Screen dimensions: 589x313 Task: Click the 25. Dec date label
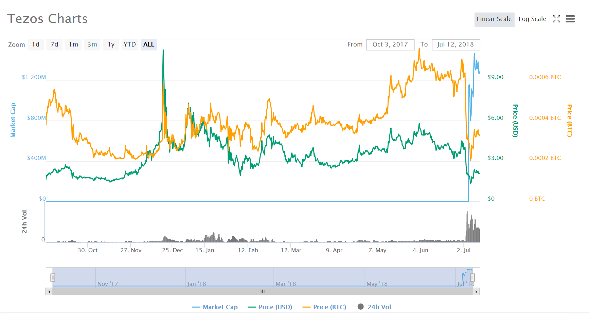click(x=173, y=250)
